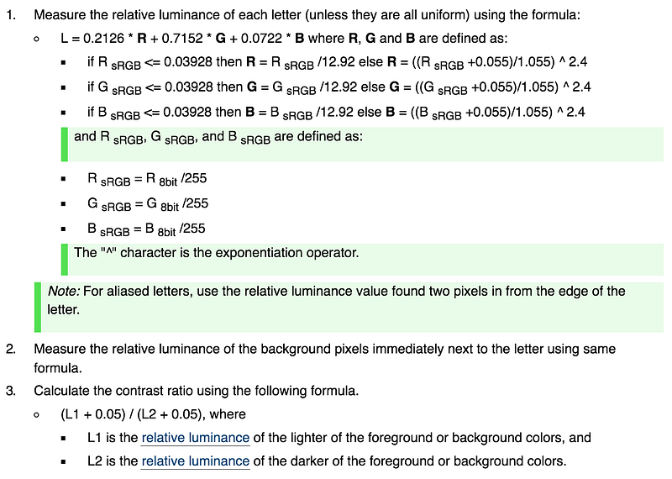672x479 pixels.
Task: Select the green note "are defined as:"
Action: [x=363, y=144]
